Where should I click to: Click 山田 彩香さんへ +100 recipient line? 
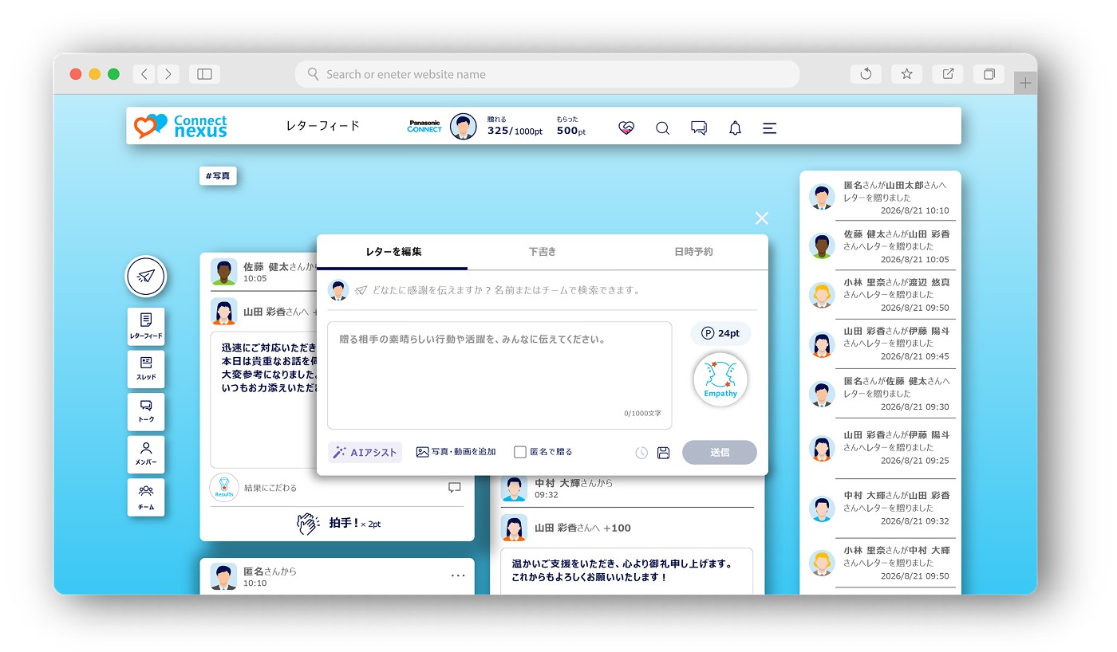(582, 528)
